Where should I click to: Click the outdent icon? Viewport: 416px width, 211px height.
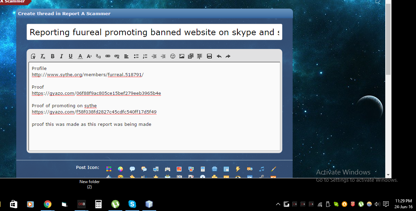pos(154,56)
